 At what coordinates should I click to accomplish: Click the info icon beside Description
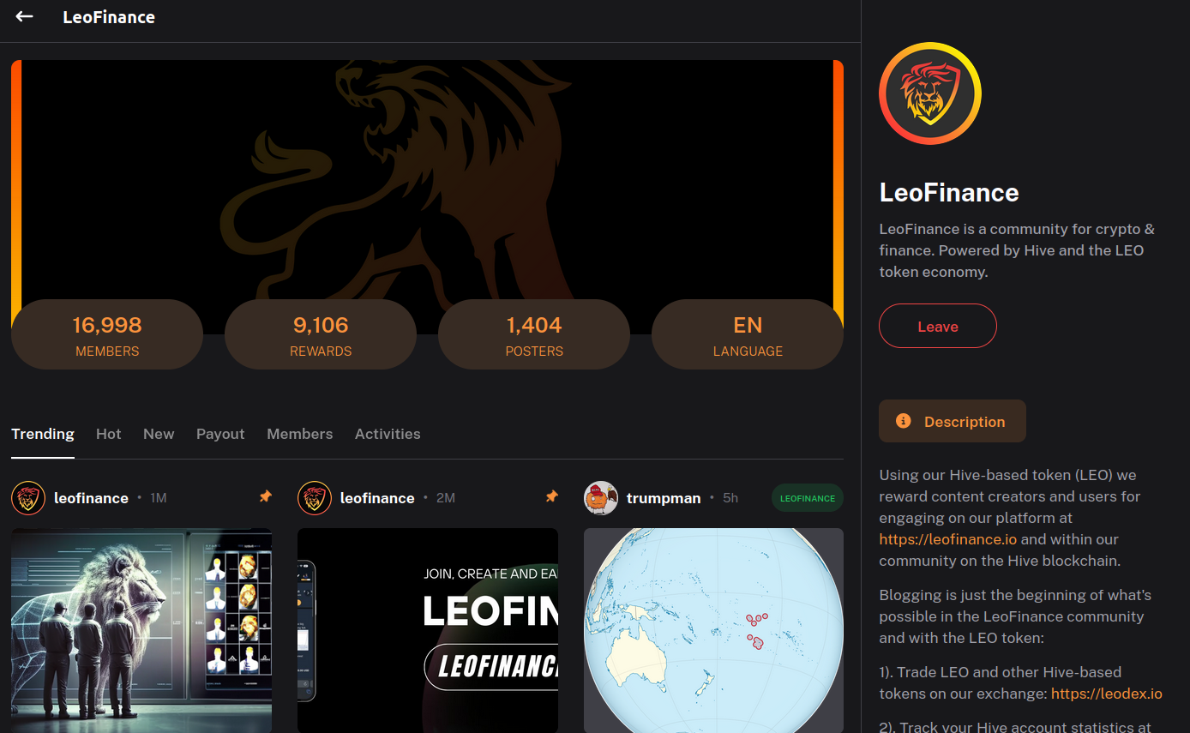903,421
